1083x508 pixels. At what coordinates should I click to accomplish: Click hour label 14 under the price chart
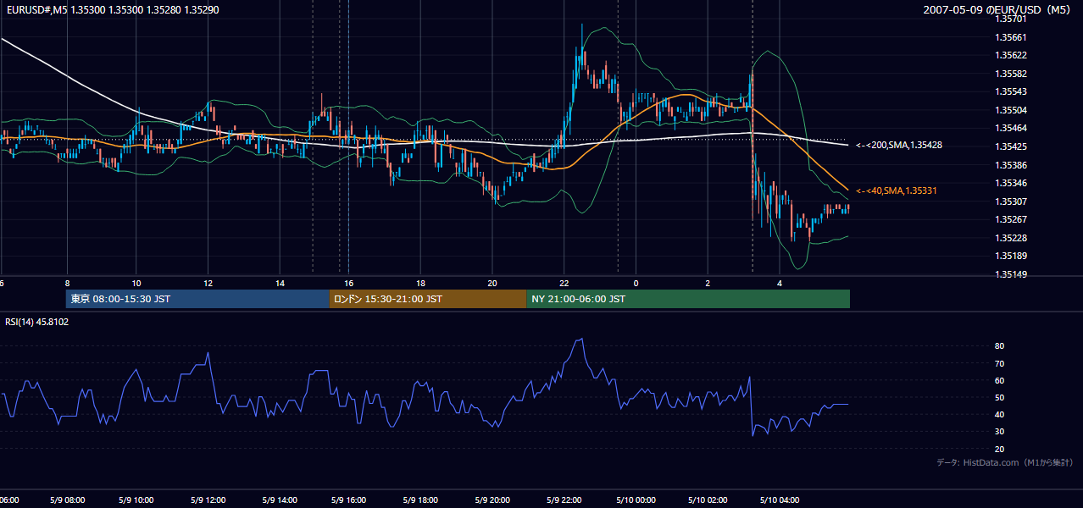279,283
